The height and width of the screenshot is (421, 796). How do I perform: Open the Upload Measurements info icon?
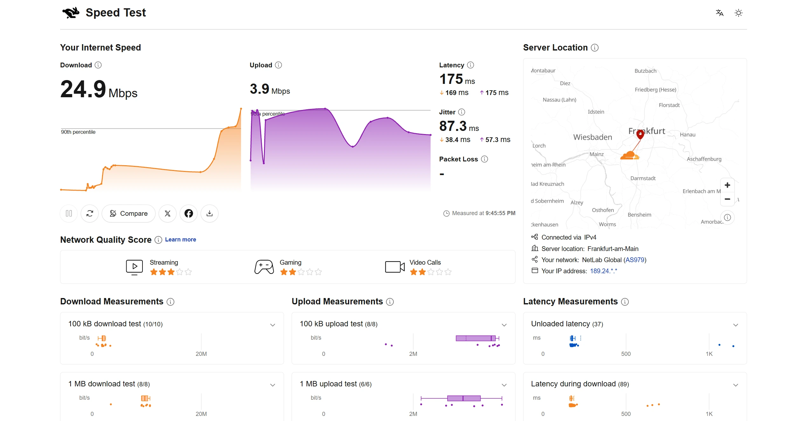click(x=390, y=302)
